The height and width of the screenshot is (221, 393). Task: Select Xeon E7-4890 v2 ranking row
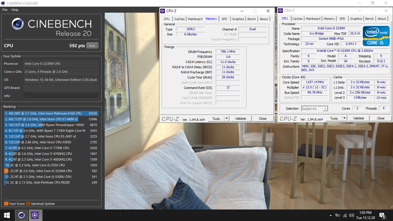[51, 119]
